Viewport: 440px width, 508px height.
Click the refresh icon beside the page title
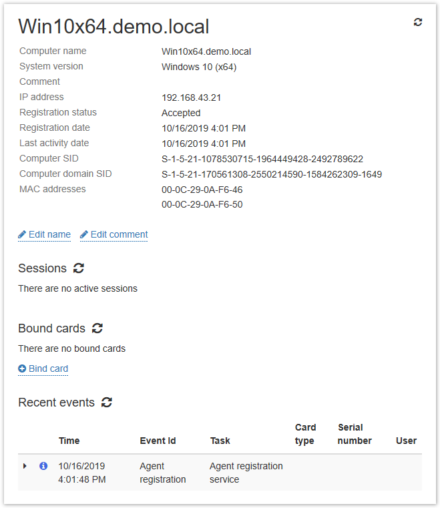[x=418, y=22]
